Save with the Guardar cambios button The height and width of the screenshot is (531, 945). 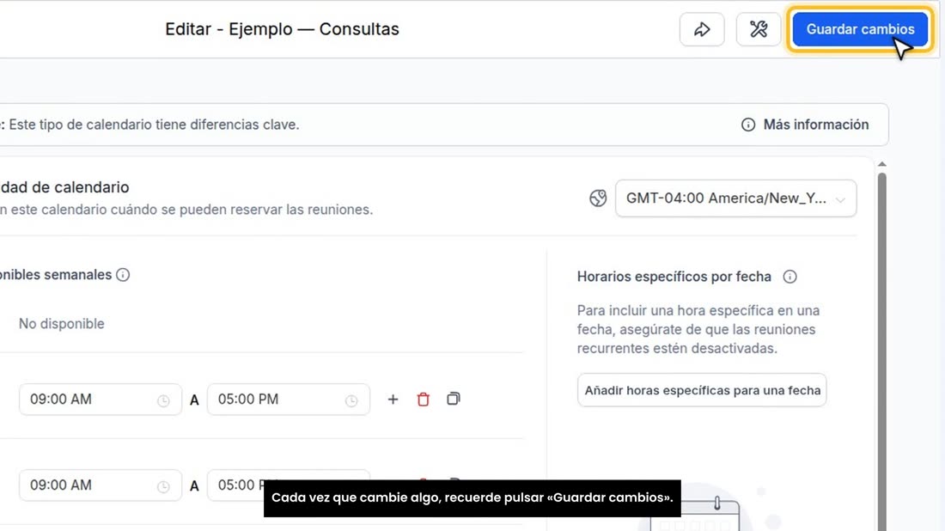pyautogui.click(x=859, y=29)
